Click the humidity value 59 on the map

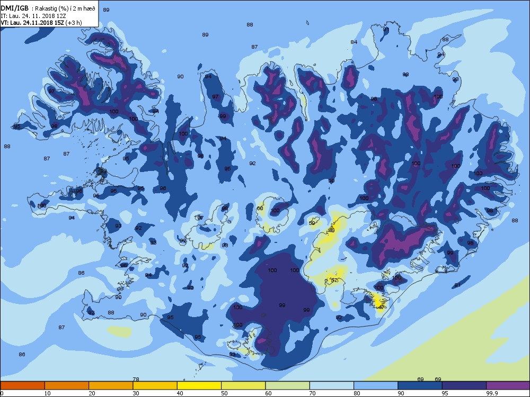pos(312,223)
